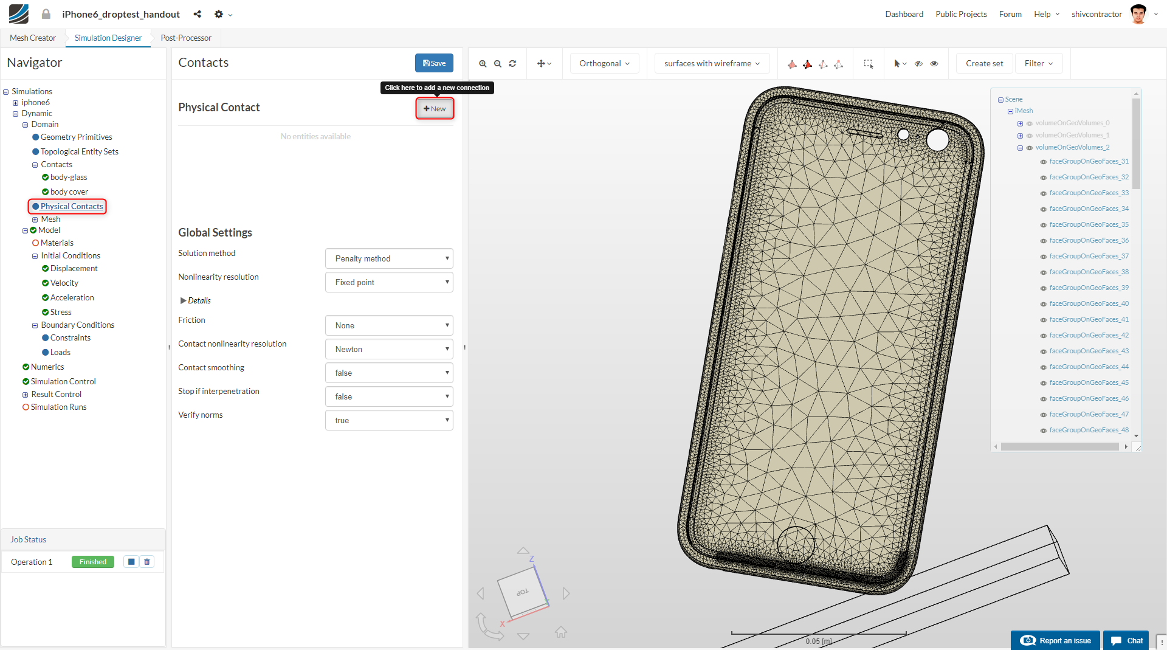
Task: Click the scene tree horizontal scrollbar
Action: [x=1059, y=447]
